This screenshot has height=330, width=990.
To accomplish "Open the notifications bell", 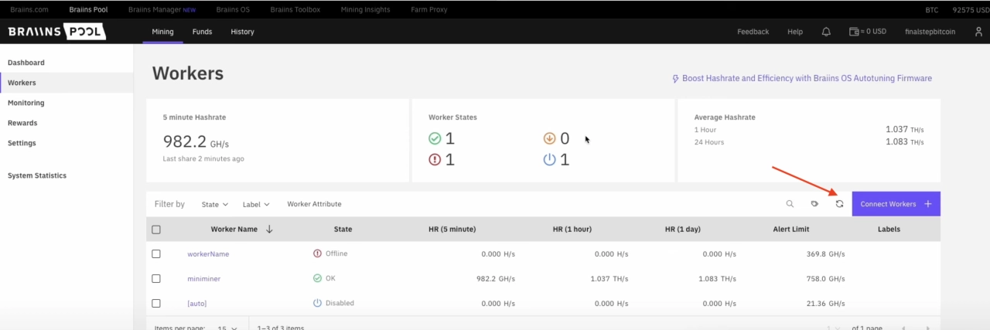I will click(x=826, y=32).
